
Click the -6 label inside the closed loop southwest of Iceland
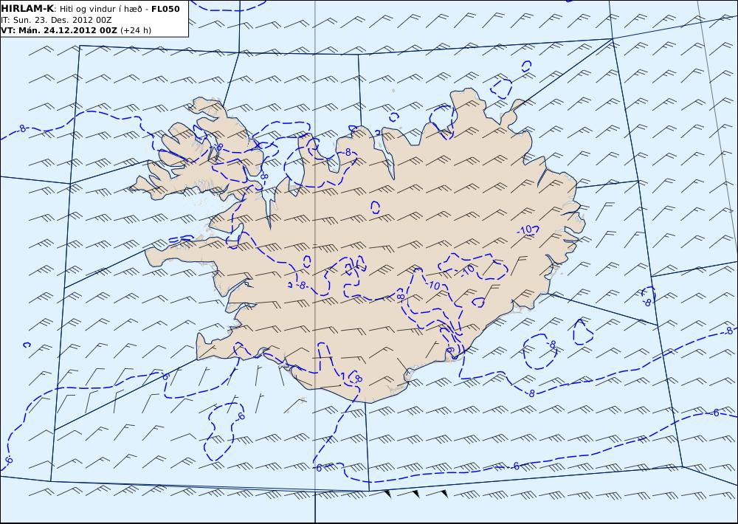tap(241, 416)
